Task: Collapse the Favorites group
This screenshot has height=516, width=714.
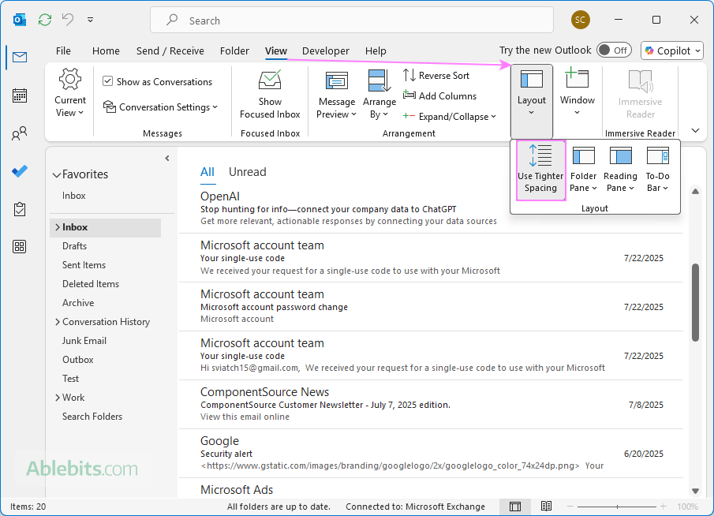Action: pyautogui.click(x=57, y=175)
